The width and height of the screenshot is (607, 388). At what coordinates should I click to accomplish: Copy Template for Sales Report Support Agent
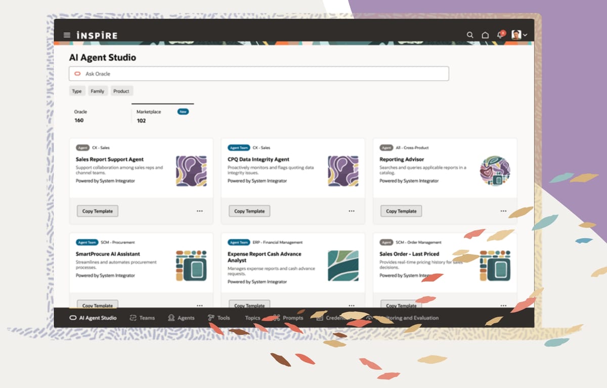pos(97,211)
